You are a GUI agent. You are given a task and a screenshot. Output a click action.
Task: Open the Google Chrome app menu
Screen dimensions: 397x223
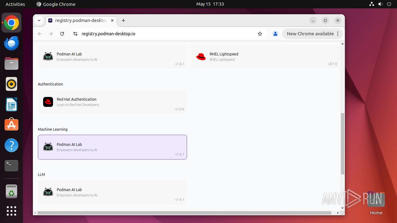coord(56,4)
